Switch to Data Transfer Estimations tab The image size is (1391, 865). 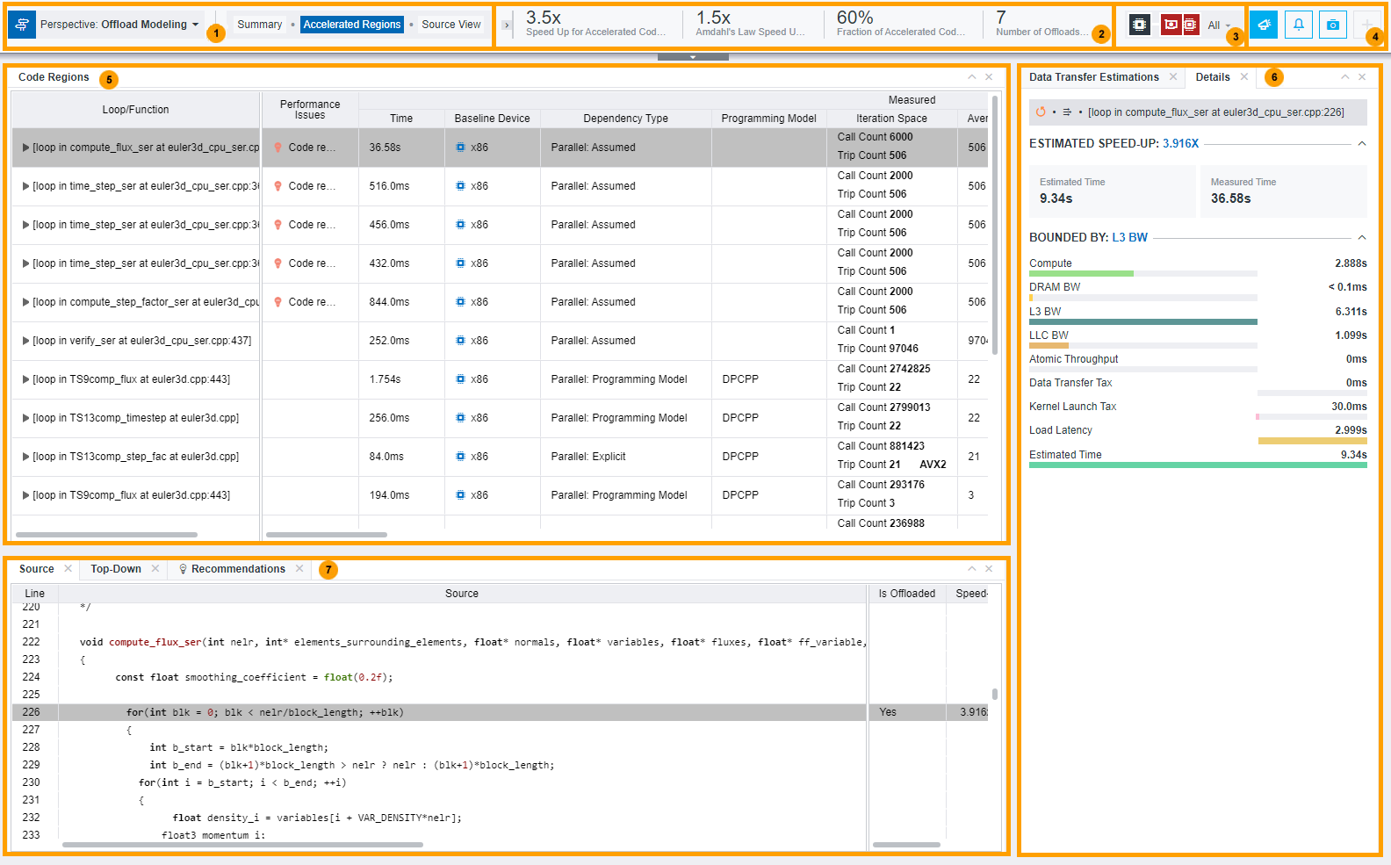[x=1093, y=77]
